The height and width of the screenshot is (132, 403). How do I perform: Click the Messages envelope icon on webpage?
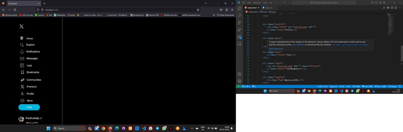click(x=22, y=58)
